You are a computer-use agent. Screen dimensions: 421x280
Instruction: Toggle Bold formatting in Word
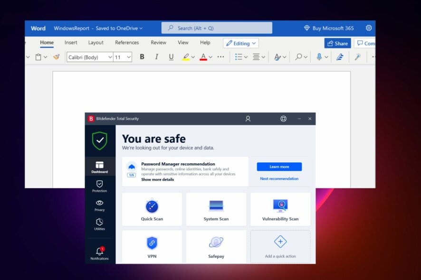tap(142, 57)
